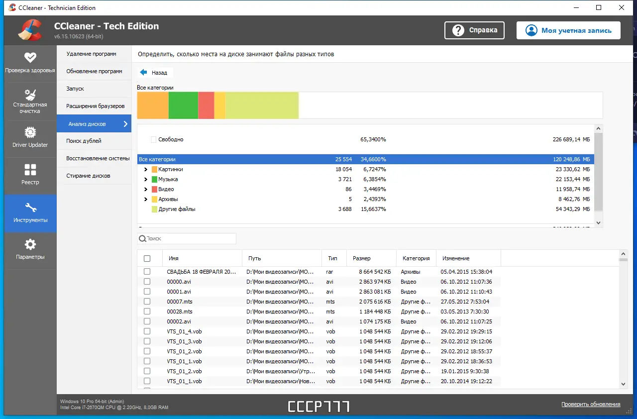Click the system info text Windows 10 Pro 64-bit
This screenshot has width=637, height=419.
coord(92,401)
